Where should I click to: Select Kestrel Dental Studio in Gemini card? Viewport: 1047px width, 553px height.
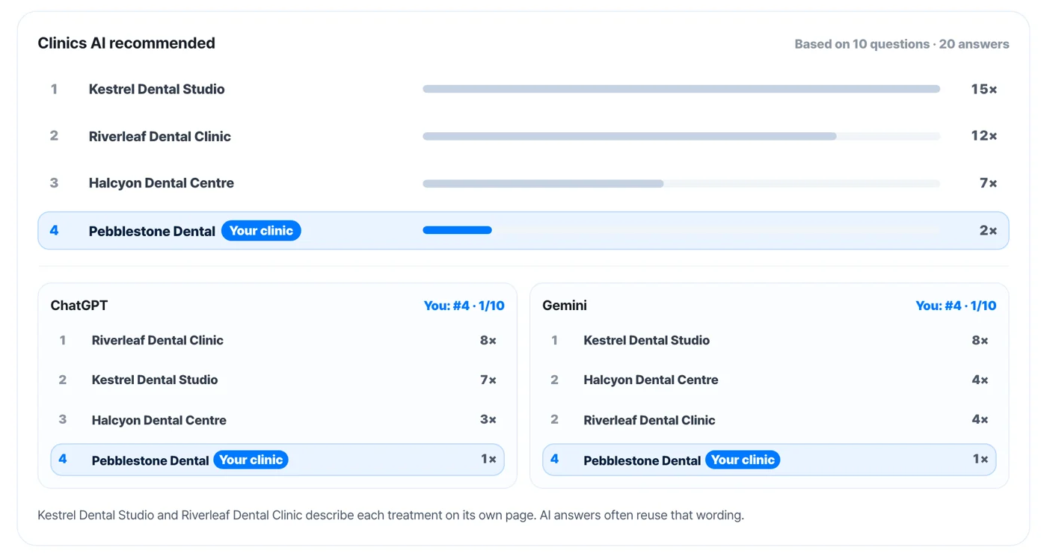coord(770,340)
